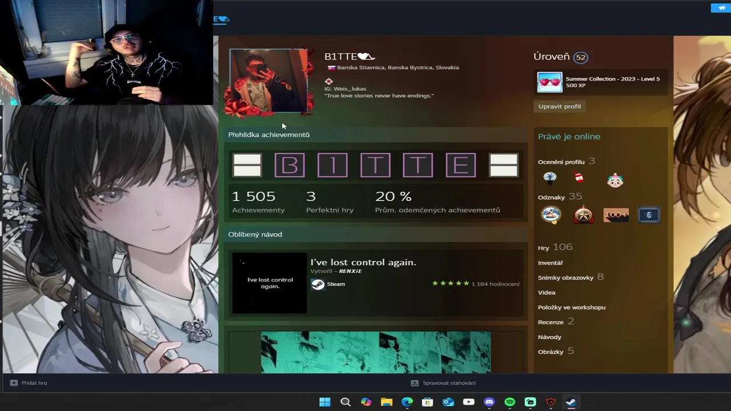Click the clown face profile award
Viewport: 731px width, 411px height.
[615, 180]
